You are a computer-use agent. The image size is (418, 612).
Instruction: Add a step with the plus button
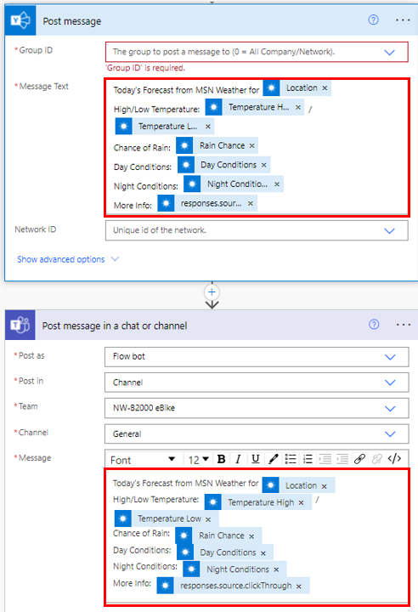click(x=212, y=292)
